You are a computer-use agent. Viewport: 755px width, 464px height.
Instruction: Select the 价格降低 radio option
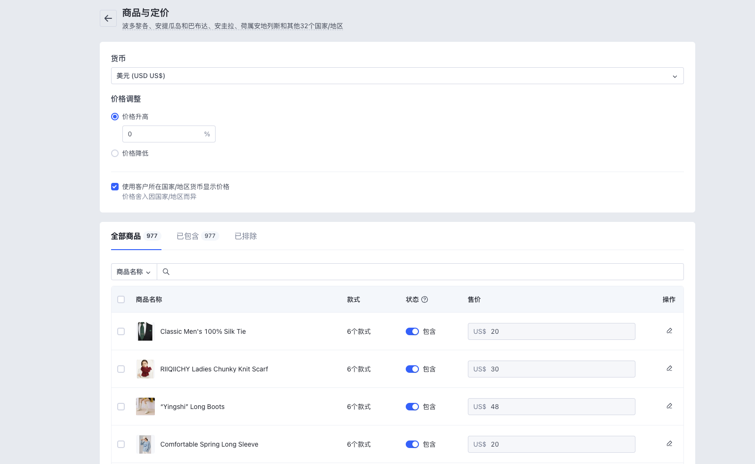pyautogui.click(x=115, y=153)
